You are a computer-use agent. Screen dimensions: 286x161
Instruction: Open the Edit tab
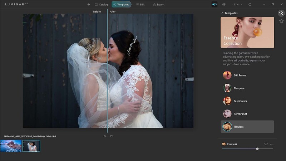click(140, 4)
